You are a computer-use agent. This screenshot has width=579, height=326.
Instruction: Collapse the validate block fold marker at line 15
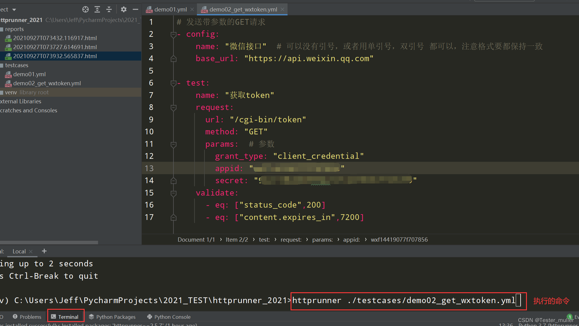click(173, 193)
